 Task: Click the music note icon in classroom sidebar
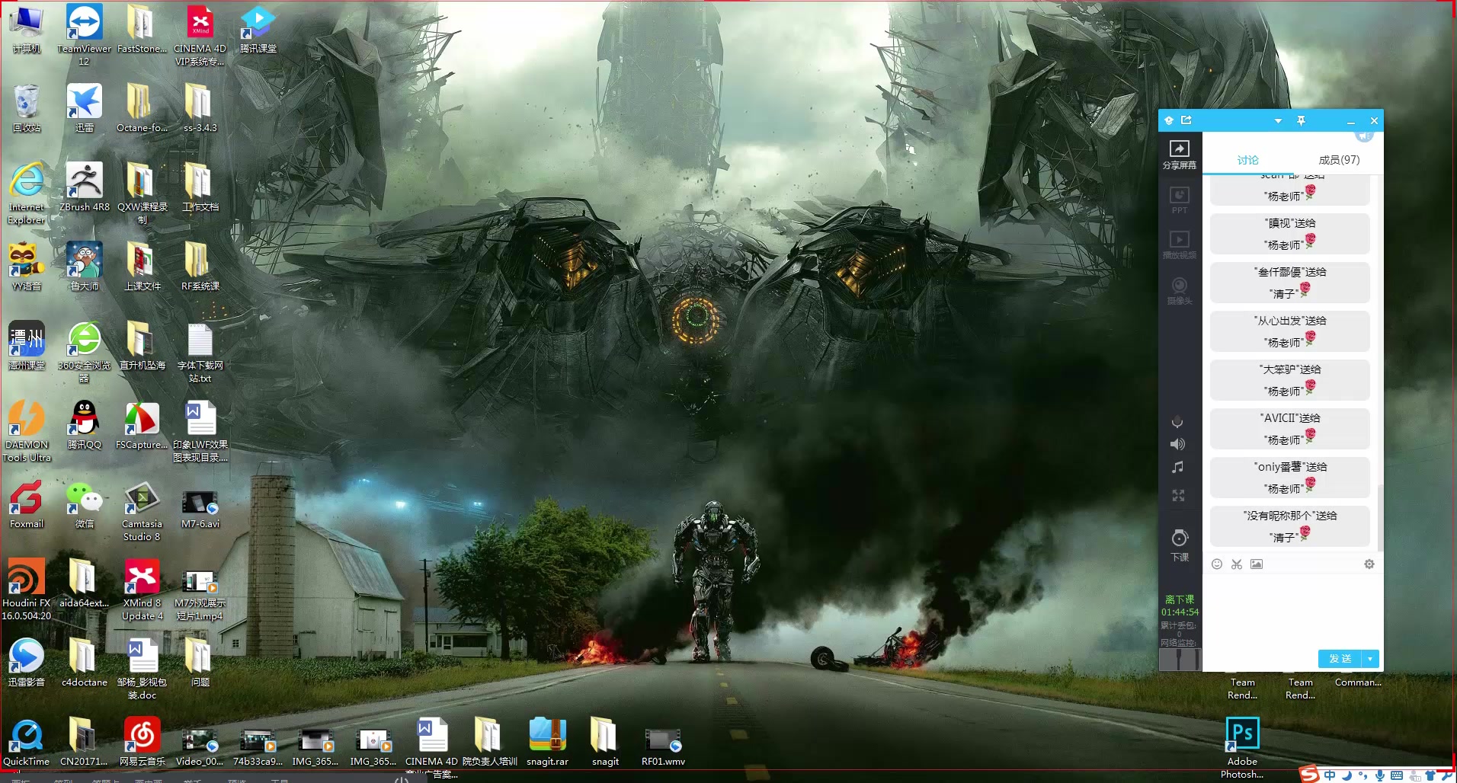coord(1177,467)
